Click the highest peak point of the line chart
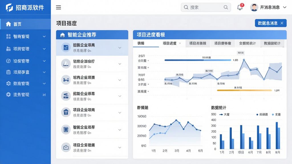The image size is (292, 164). tap(244, 60)
